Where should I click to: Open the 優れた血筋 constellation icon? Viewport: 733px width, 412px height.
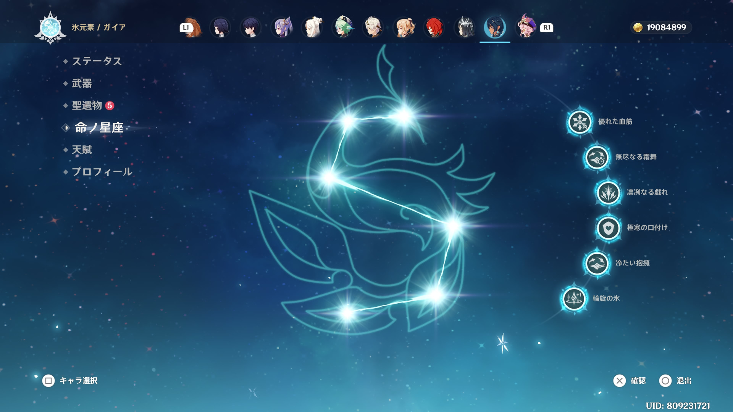(x=580, y=122)
